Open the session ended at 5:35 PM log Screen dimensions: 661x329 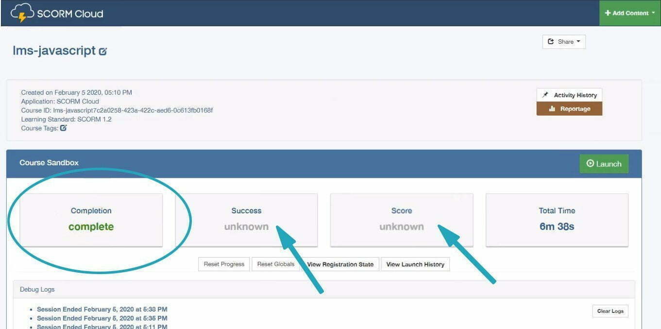(x=102, y=318)
